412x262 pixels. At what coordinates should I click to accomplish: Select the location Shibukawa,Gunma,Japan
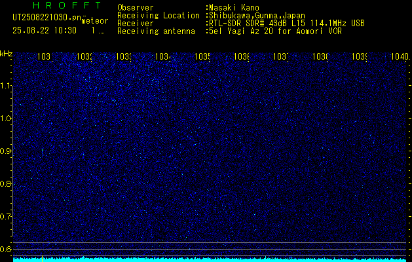pyautogui.click(x=257, y=16)
